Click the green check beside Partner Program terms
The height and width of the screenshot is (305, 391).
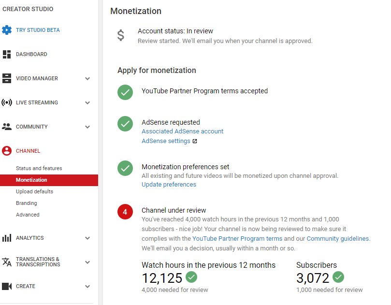pos(125,92)
